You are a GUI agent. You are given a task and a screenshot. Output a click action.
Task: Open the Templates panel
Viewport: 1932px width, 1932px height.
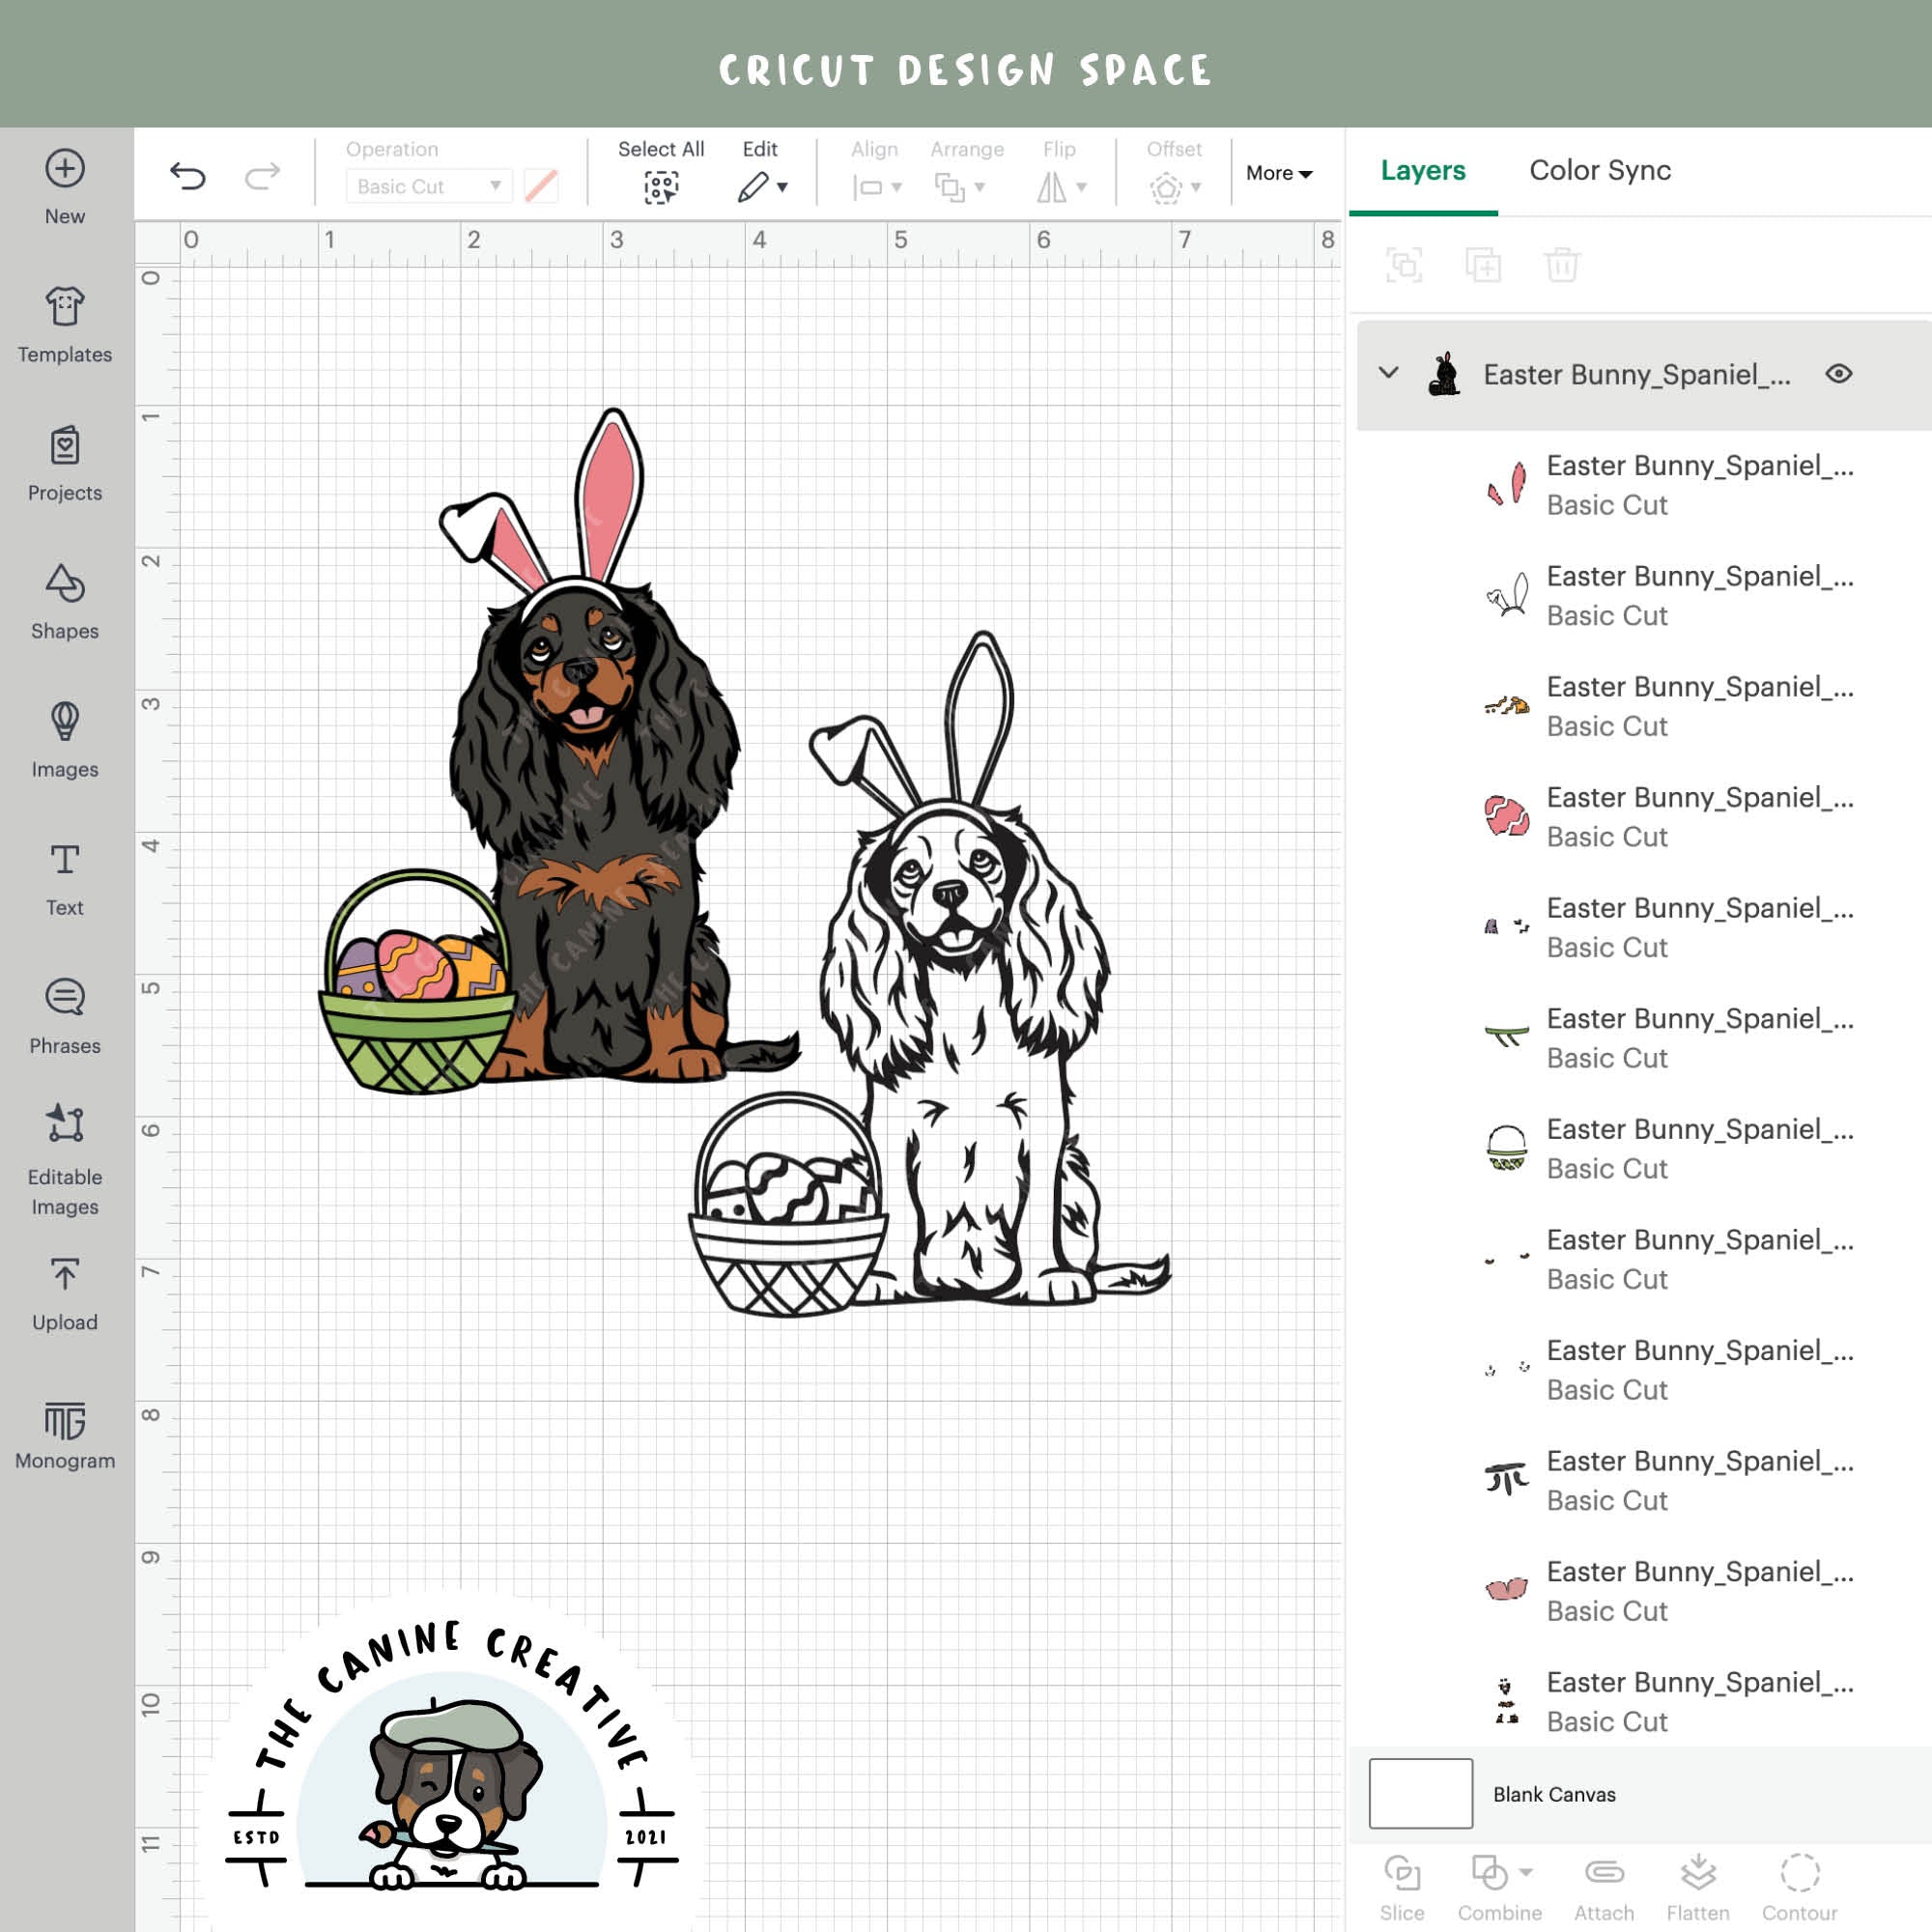(63, 320)
